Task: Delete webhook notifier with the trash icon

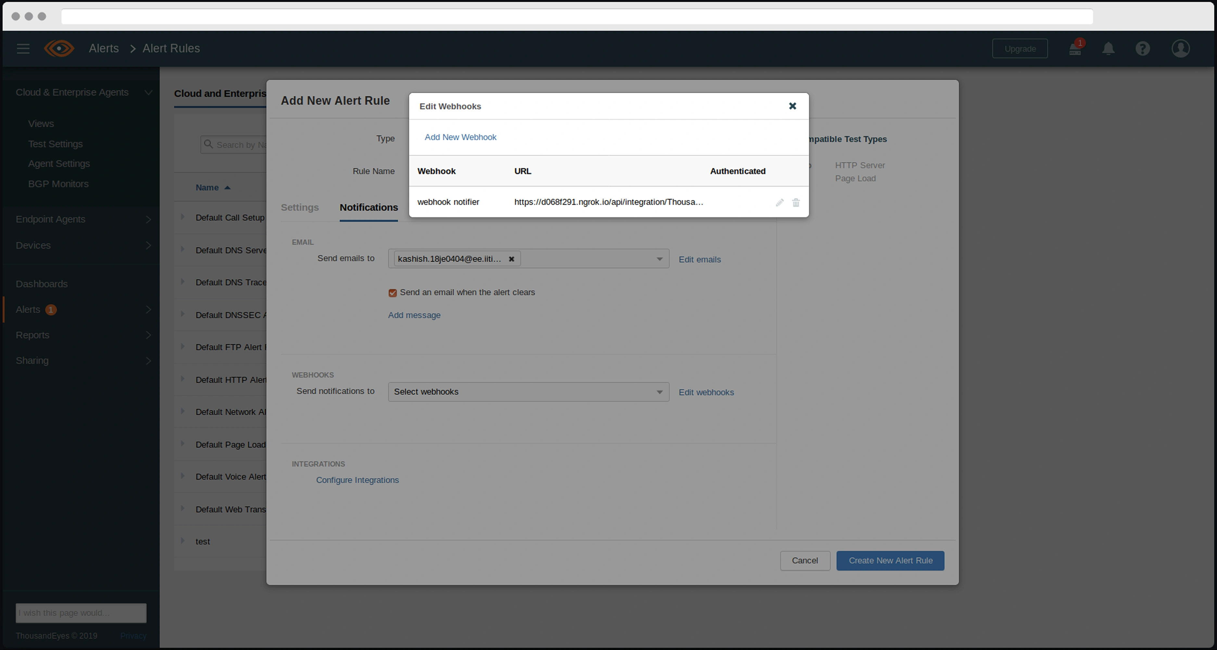Action: 796,203
